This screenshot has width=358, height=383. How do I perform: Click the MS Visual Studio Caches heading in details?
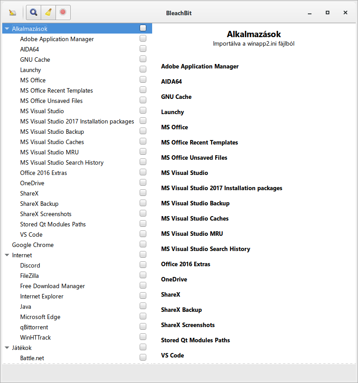point(195,218)
